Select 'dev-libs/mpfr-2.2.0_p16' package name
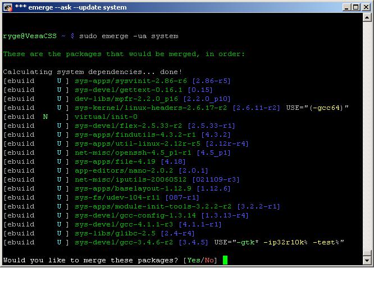The image size is (374, 287). pyautogui.click(x=126, y=99)
